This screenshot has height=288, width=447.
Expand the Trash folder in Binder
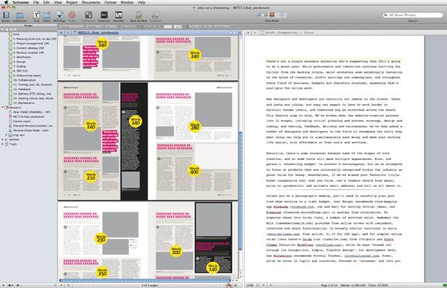coord(3,144)
